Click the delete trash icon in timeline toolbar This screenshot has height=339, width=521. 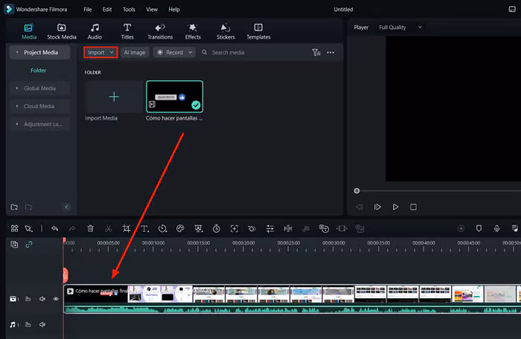tap(90, 229)
